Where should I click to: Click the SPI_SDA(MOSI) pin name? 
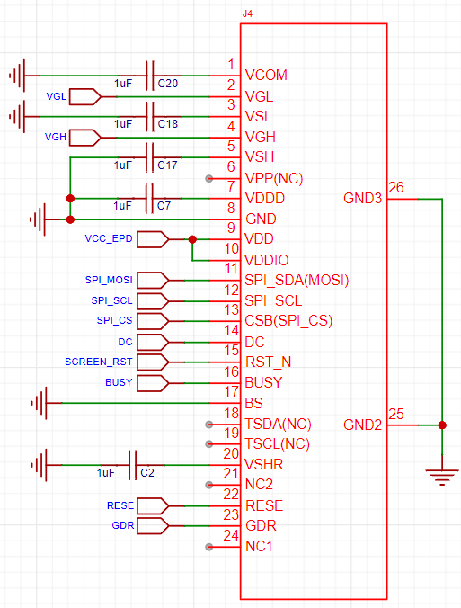pyautogui.click(x=297, y=280)
